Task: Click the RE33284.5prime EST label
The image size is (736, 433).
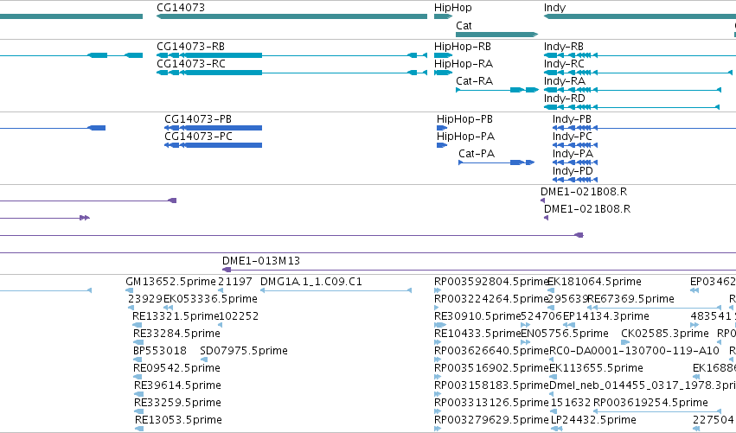Action: click(177, 334)
